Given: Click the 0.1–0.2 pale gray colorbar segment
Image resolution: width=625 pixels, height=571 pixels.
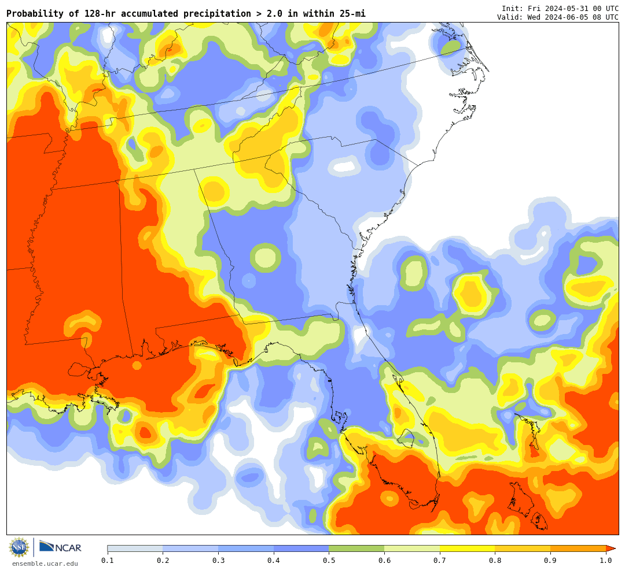Looking at the screenshot, I should (x=135, y=548).
